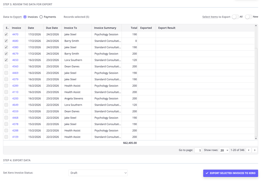261x182 pixels.
Task: Sort by the Due Date column
Action: 52,28
